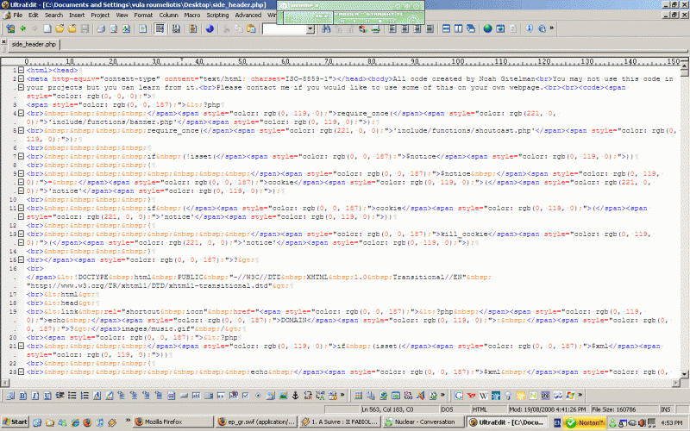690x431 pixels.
Task: Switch to Mozilla Firefox taskbar button
Action: 173,422
